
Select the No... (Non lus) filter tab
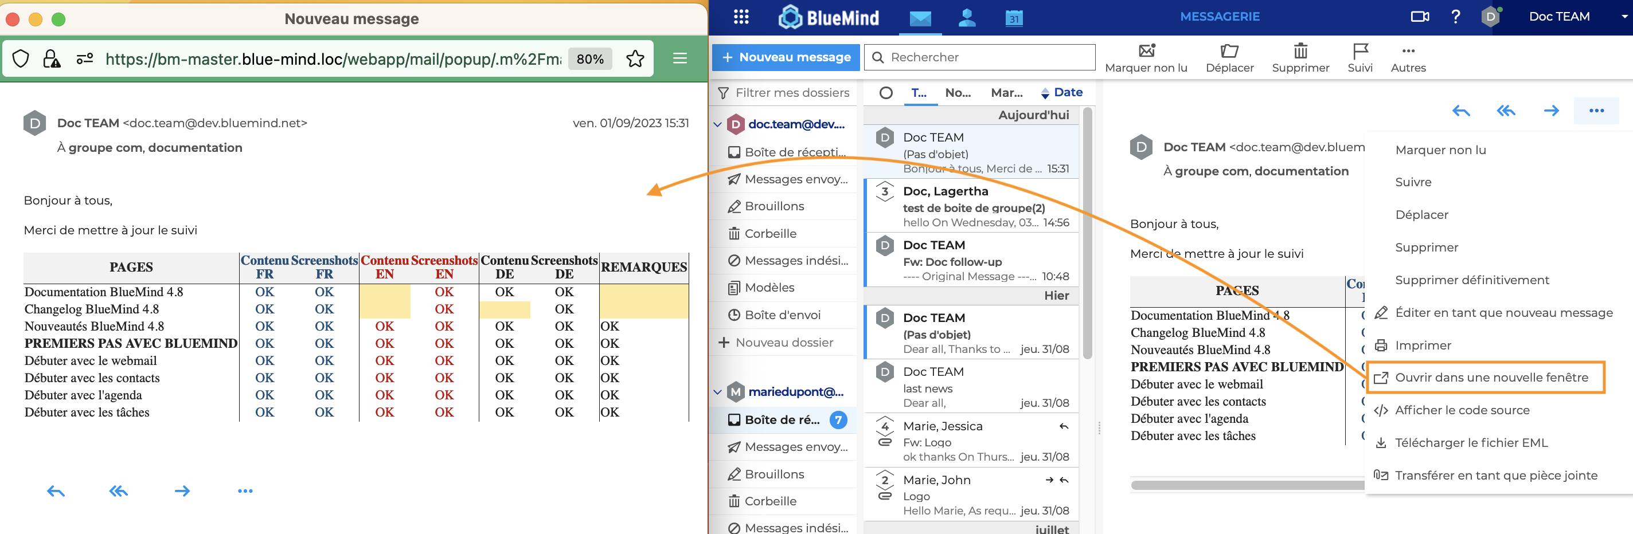957,93
